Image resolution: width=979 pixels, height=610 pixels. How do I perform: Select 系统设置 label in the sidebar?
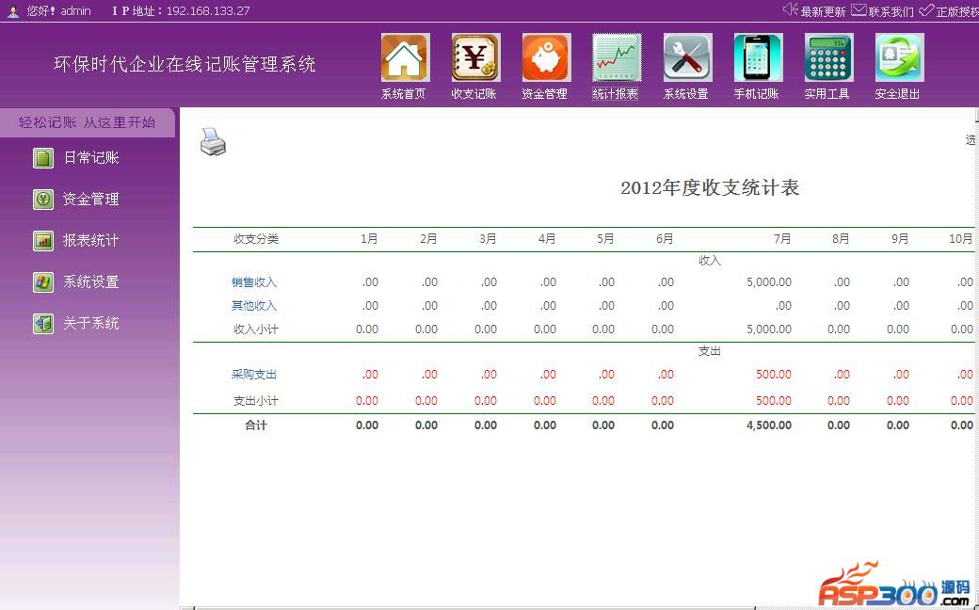point(91,282)
